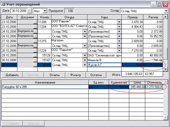Click the Остатки button
170x127 pixels.
[96, 75]
